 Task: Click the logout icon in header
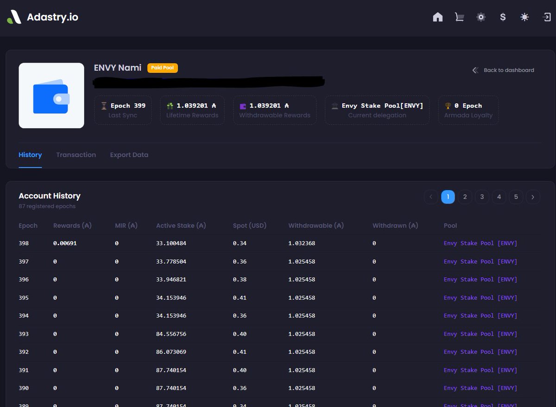coord(546,17)
